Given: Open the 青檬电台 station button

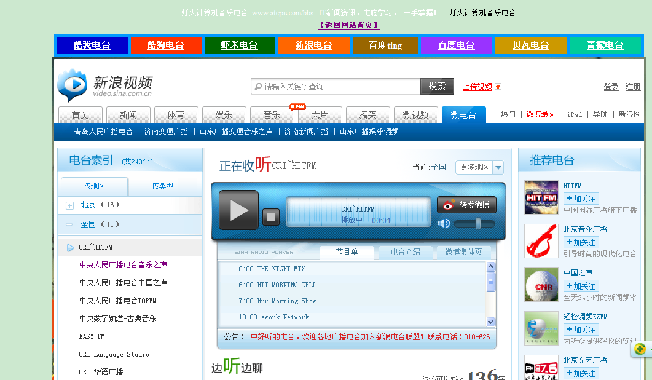Looking at the screenshot, I should pyautogui.click(x=605, y=46).
